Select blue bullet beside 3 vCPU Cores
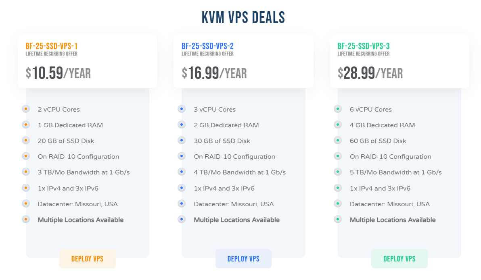Image resolution: width=481 pixels, height=280 pixels. [x=182, y=109]
